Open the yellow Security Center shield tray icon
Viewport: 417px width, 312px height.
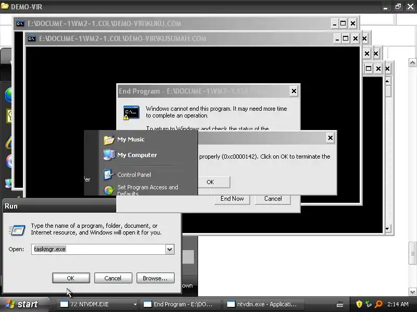pyautogui.click(x=359, y=304)
